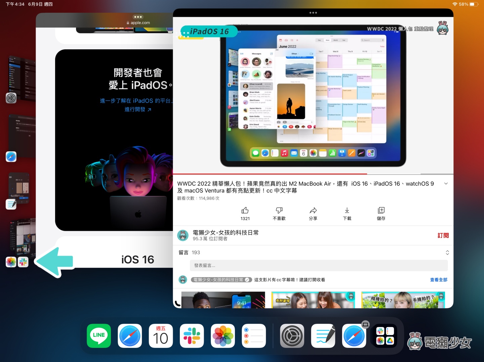Tap the pinned comment avatar icon

(x=183, y=280)
